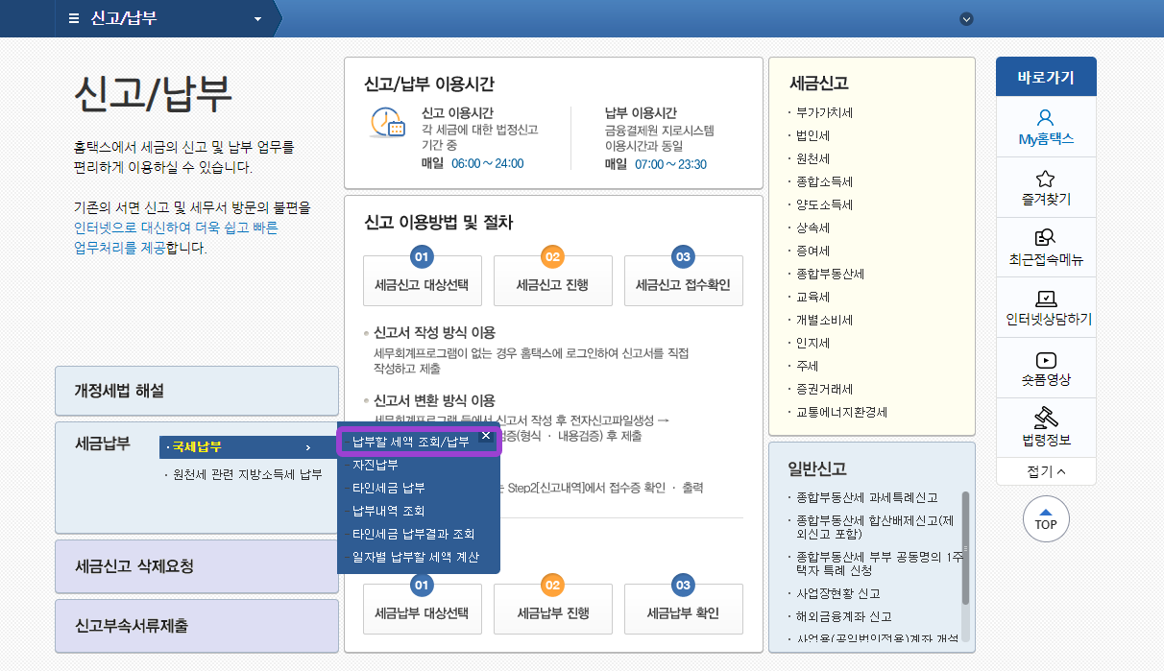Choose 타인세금 납부 in the submenu
Image resolution: width=1164 pixels, height=671 pixels.
tap(388, 487)
